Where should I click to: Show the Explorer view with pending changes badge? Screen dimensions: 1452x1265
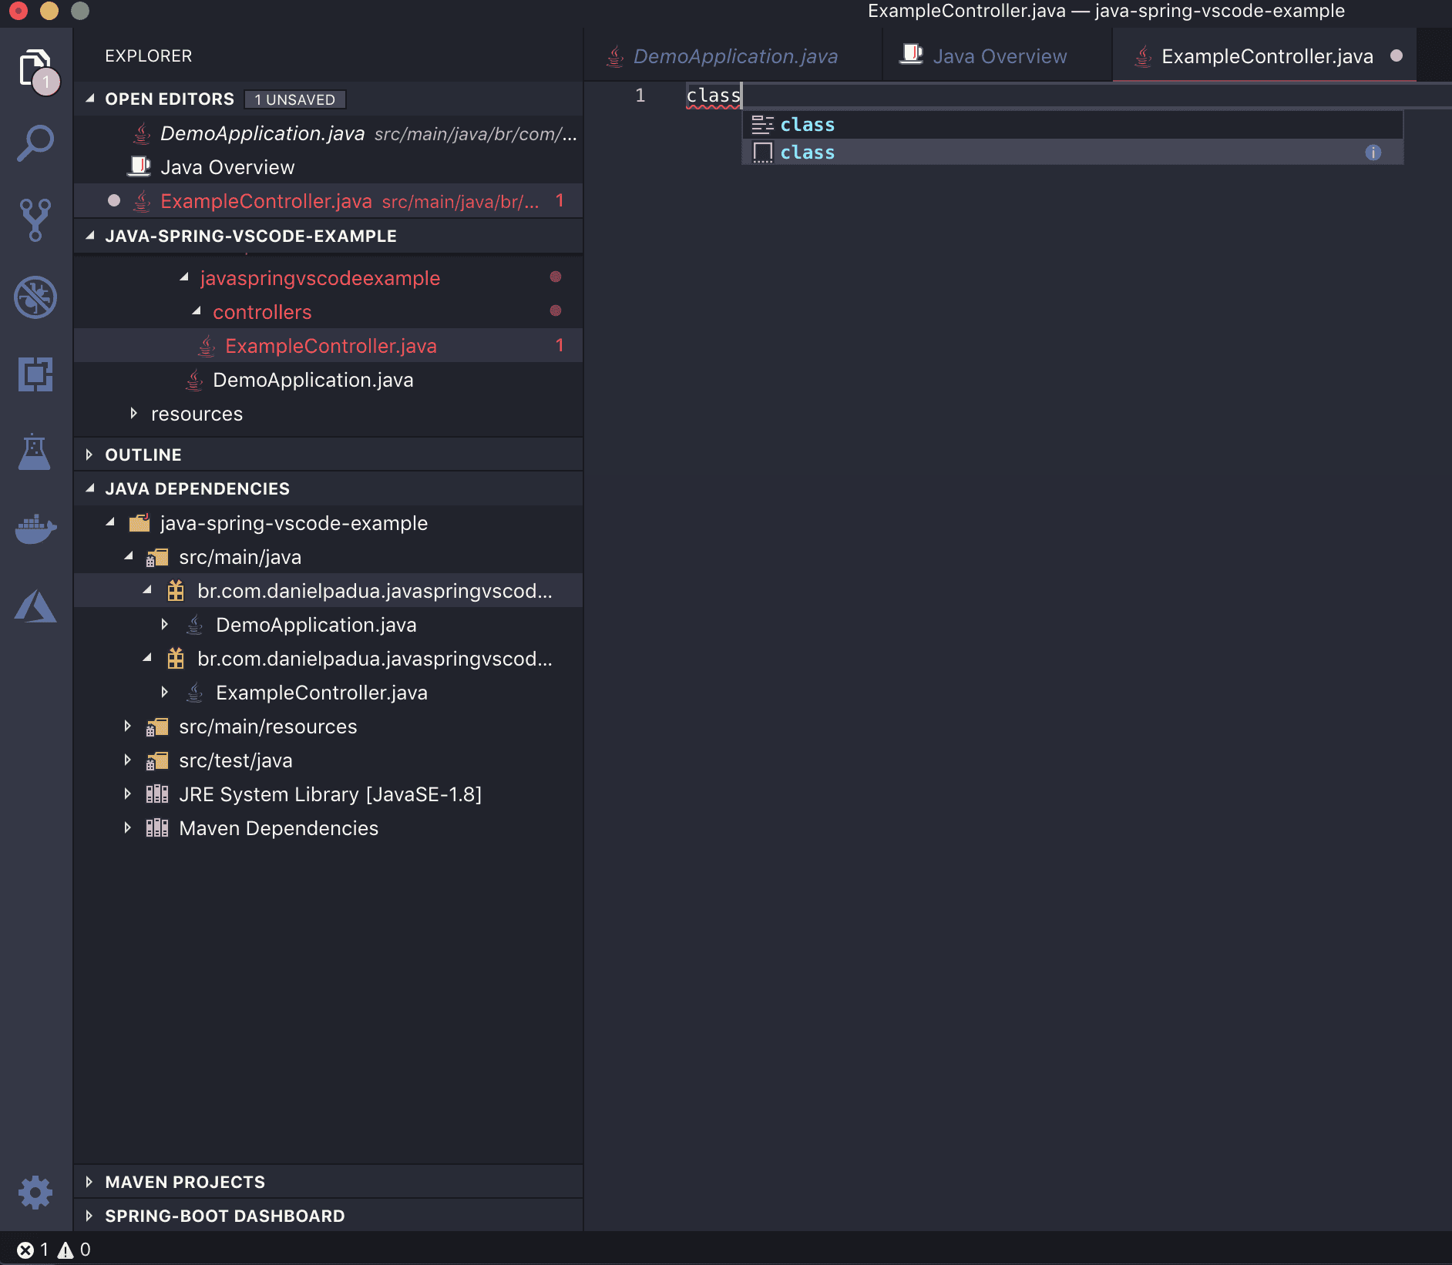click(x=35, y=69)
